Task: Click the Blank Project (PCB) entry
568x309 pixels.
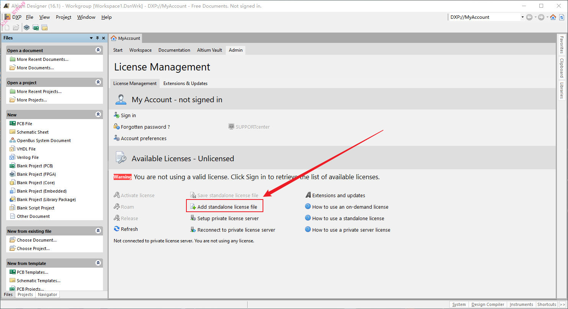Action: click(x=35, y=166)
